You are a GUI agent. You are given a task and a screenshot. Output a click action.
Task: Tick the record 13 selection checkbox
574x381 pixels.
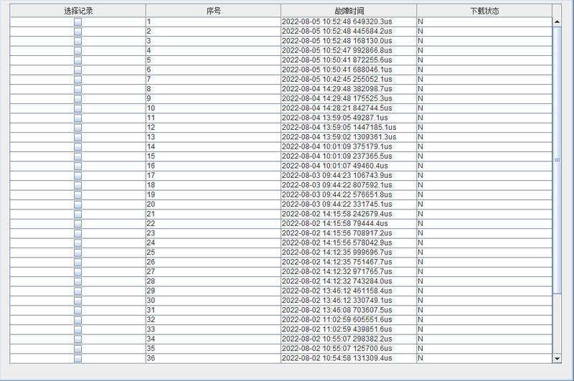(77, 137)
